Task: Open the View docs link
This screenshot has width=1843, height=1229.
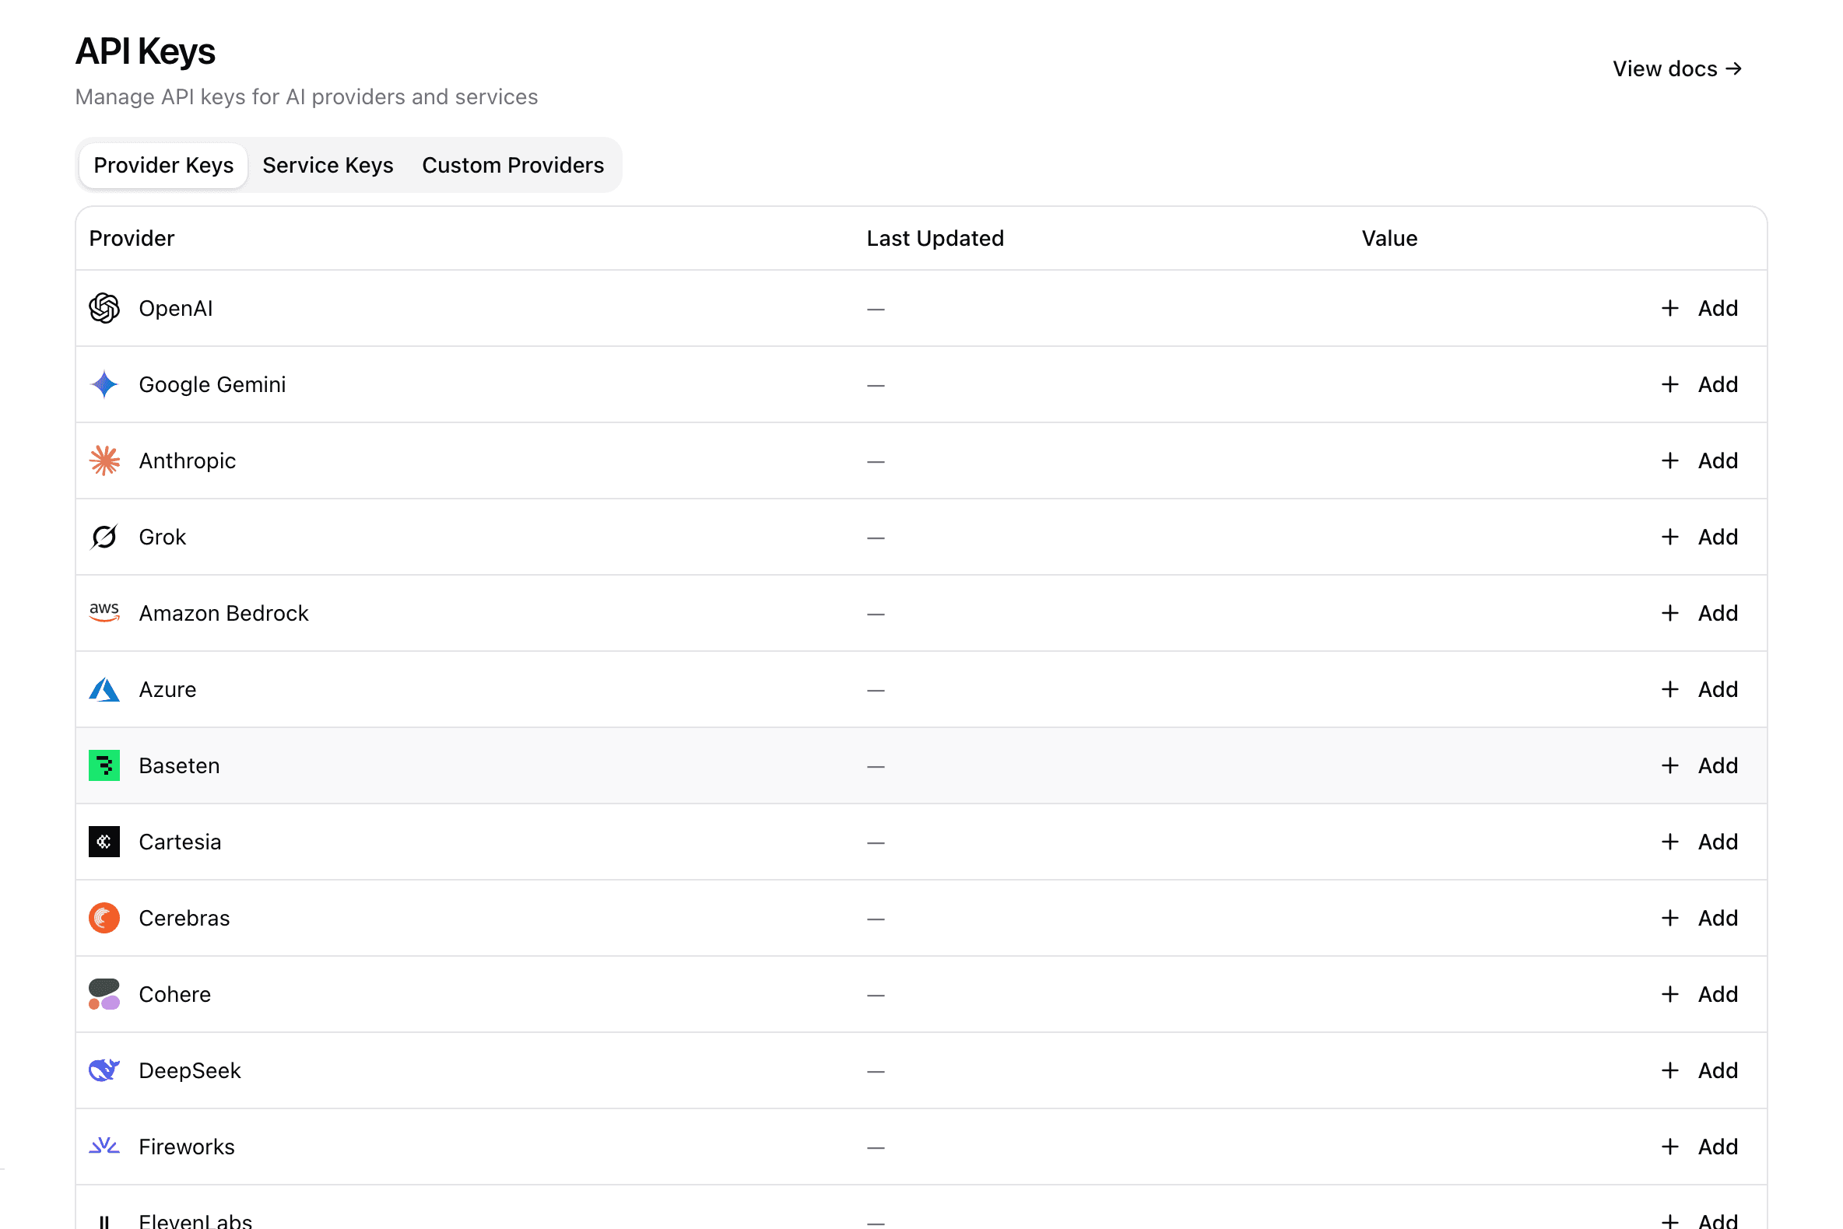Action: [1676, 69]
